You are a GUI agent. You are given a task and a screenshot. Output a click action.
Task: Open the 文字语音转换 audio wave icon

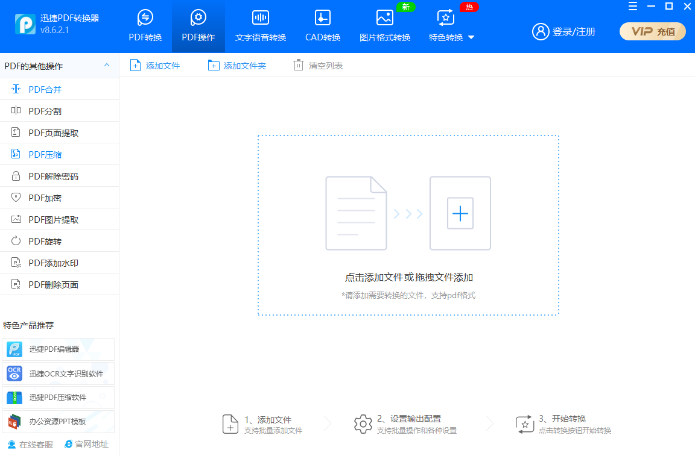261,17
